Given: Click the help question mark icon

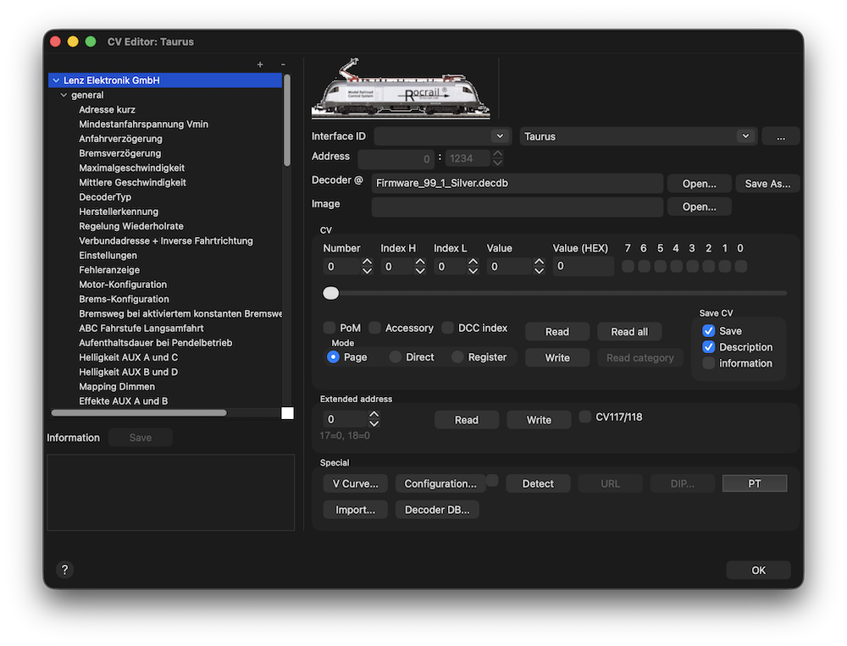Looking at the screenshot, I should coord(65,570).
